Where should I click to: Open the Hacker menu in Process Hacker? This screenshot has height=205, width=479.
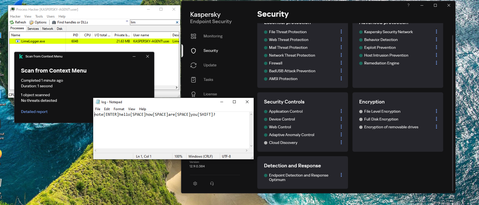(15, 16)
